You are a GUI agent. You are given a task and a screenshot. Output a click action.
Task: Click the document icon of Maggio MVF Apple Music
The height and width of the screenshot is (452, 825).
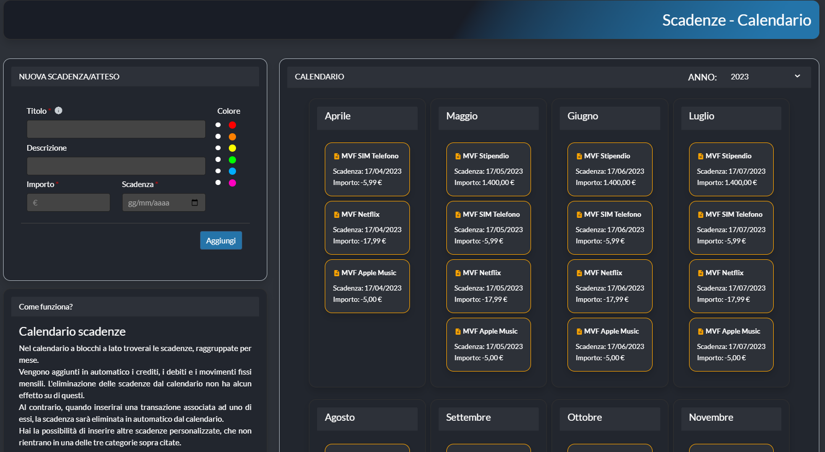pos(458,332)
